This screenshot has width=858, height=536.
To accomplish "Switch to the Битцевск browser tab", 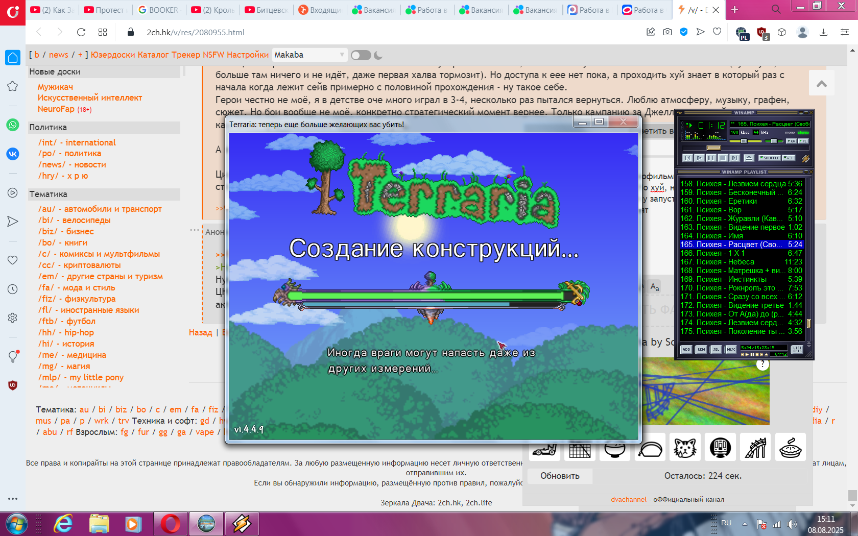I will (267, 10).
